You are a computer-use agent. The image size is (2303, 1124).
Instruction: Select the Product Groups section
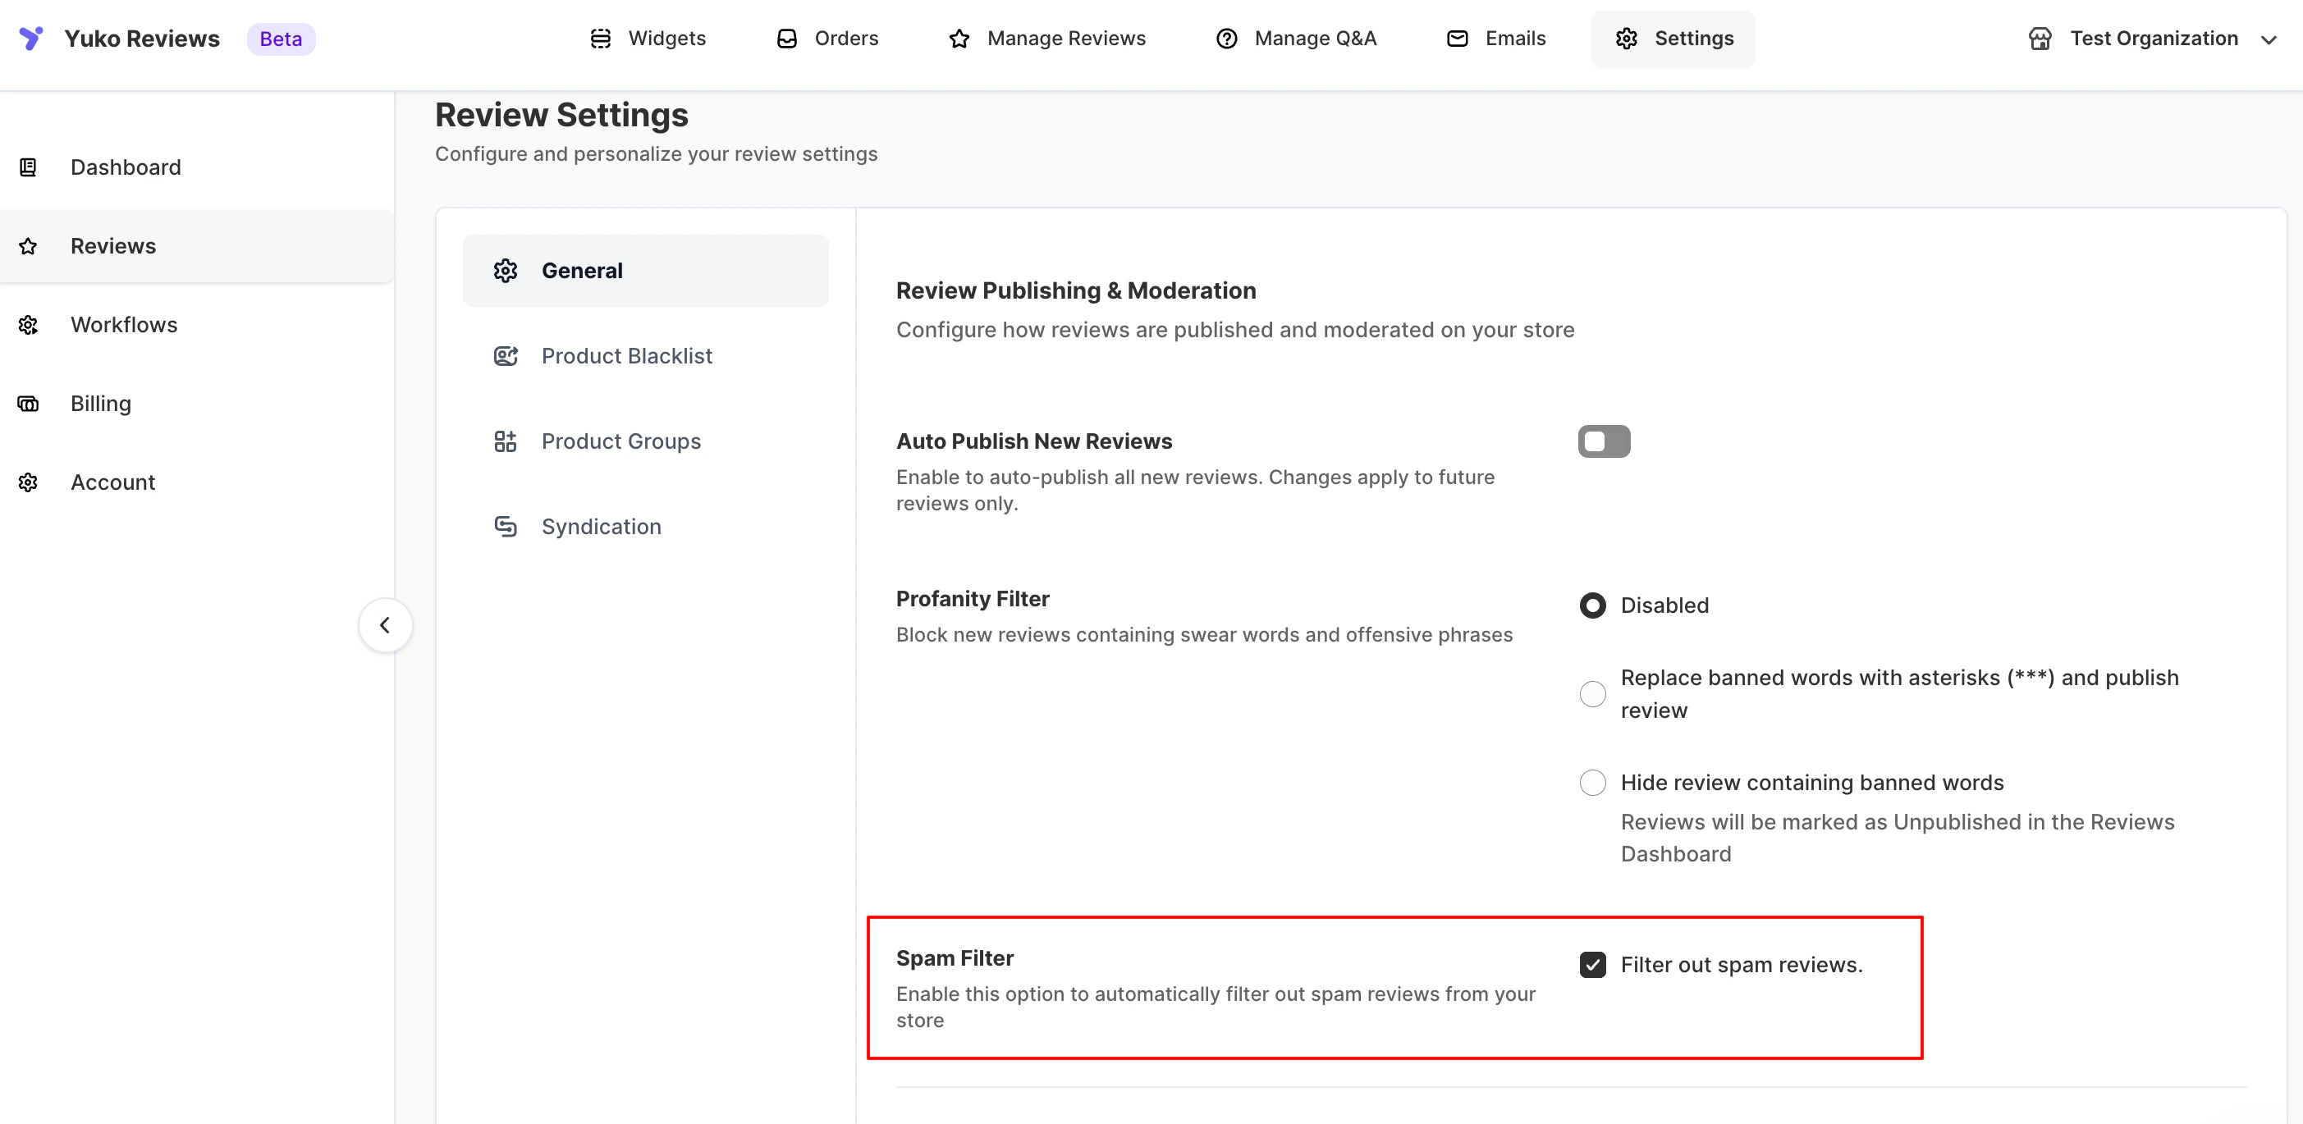(x=645, y=441)
